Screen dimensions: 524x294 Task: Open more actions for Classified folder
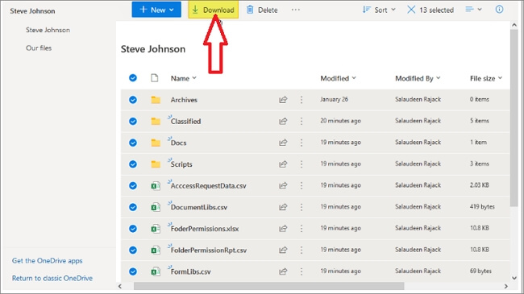(302, 121)
